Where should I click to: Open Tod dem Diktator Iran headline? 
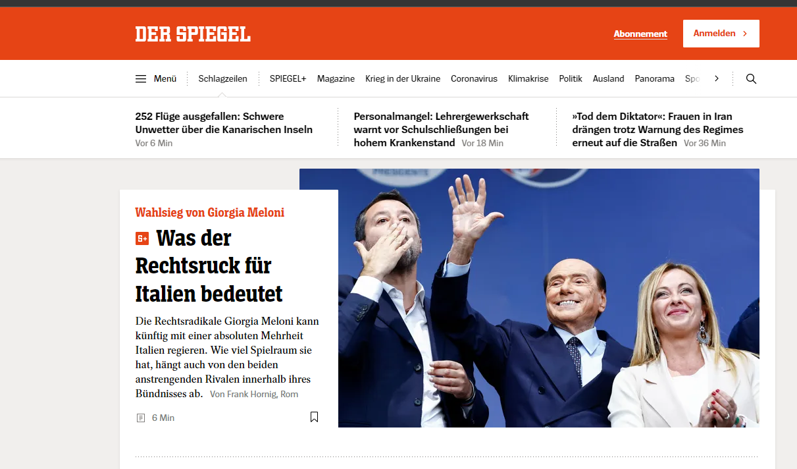click(657, 129)
